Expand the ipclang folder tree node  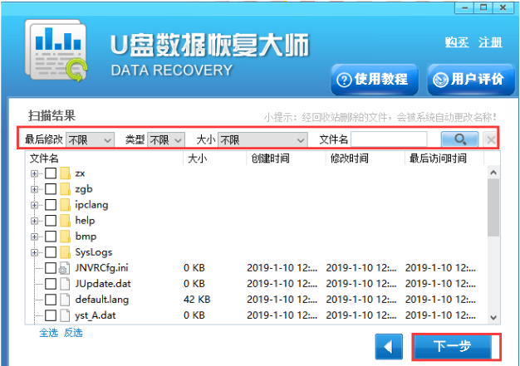point(34,205)
